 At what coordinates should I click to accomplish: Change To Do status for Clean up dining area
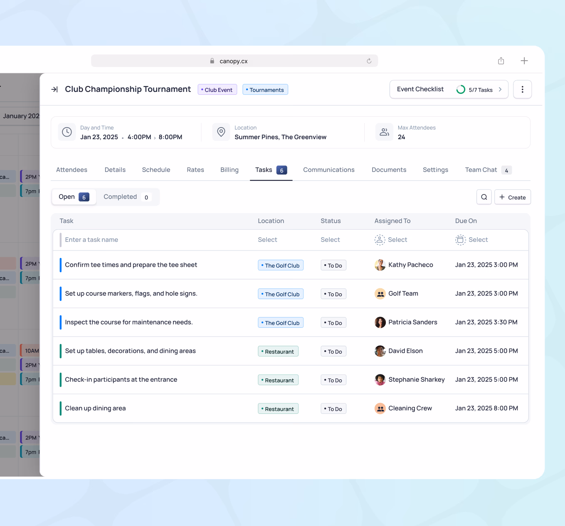coord(333,409)
